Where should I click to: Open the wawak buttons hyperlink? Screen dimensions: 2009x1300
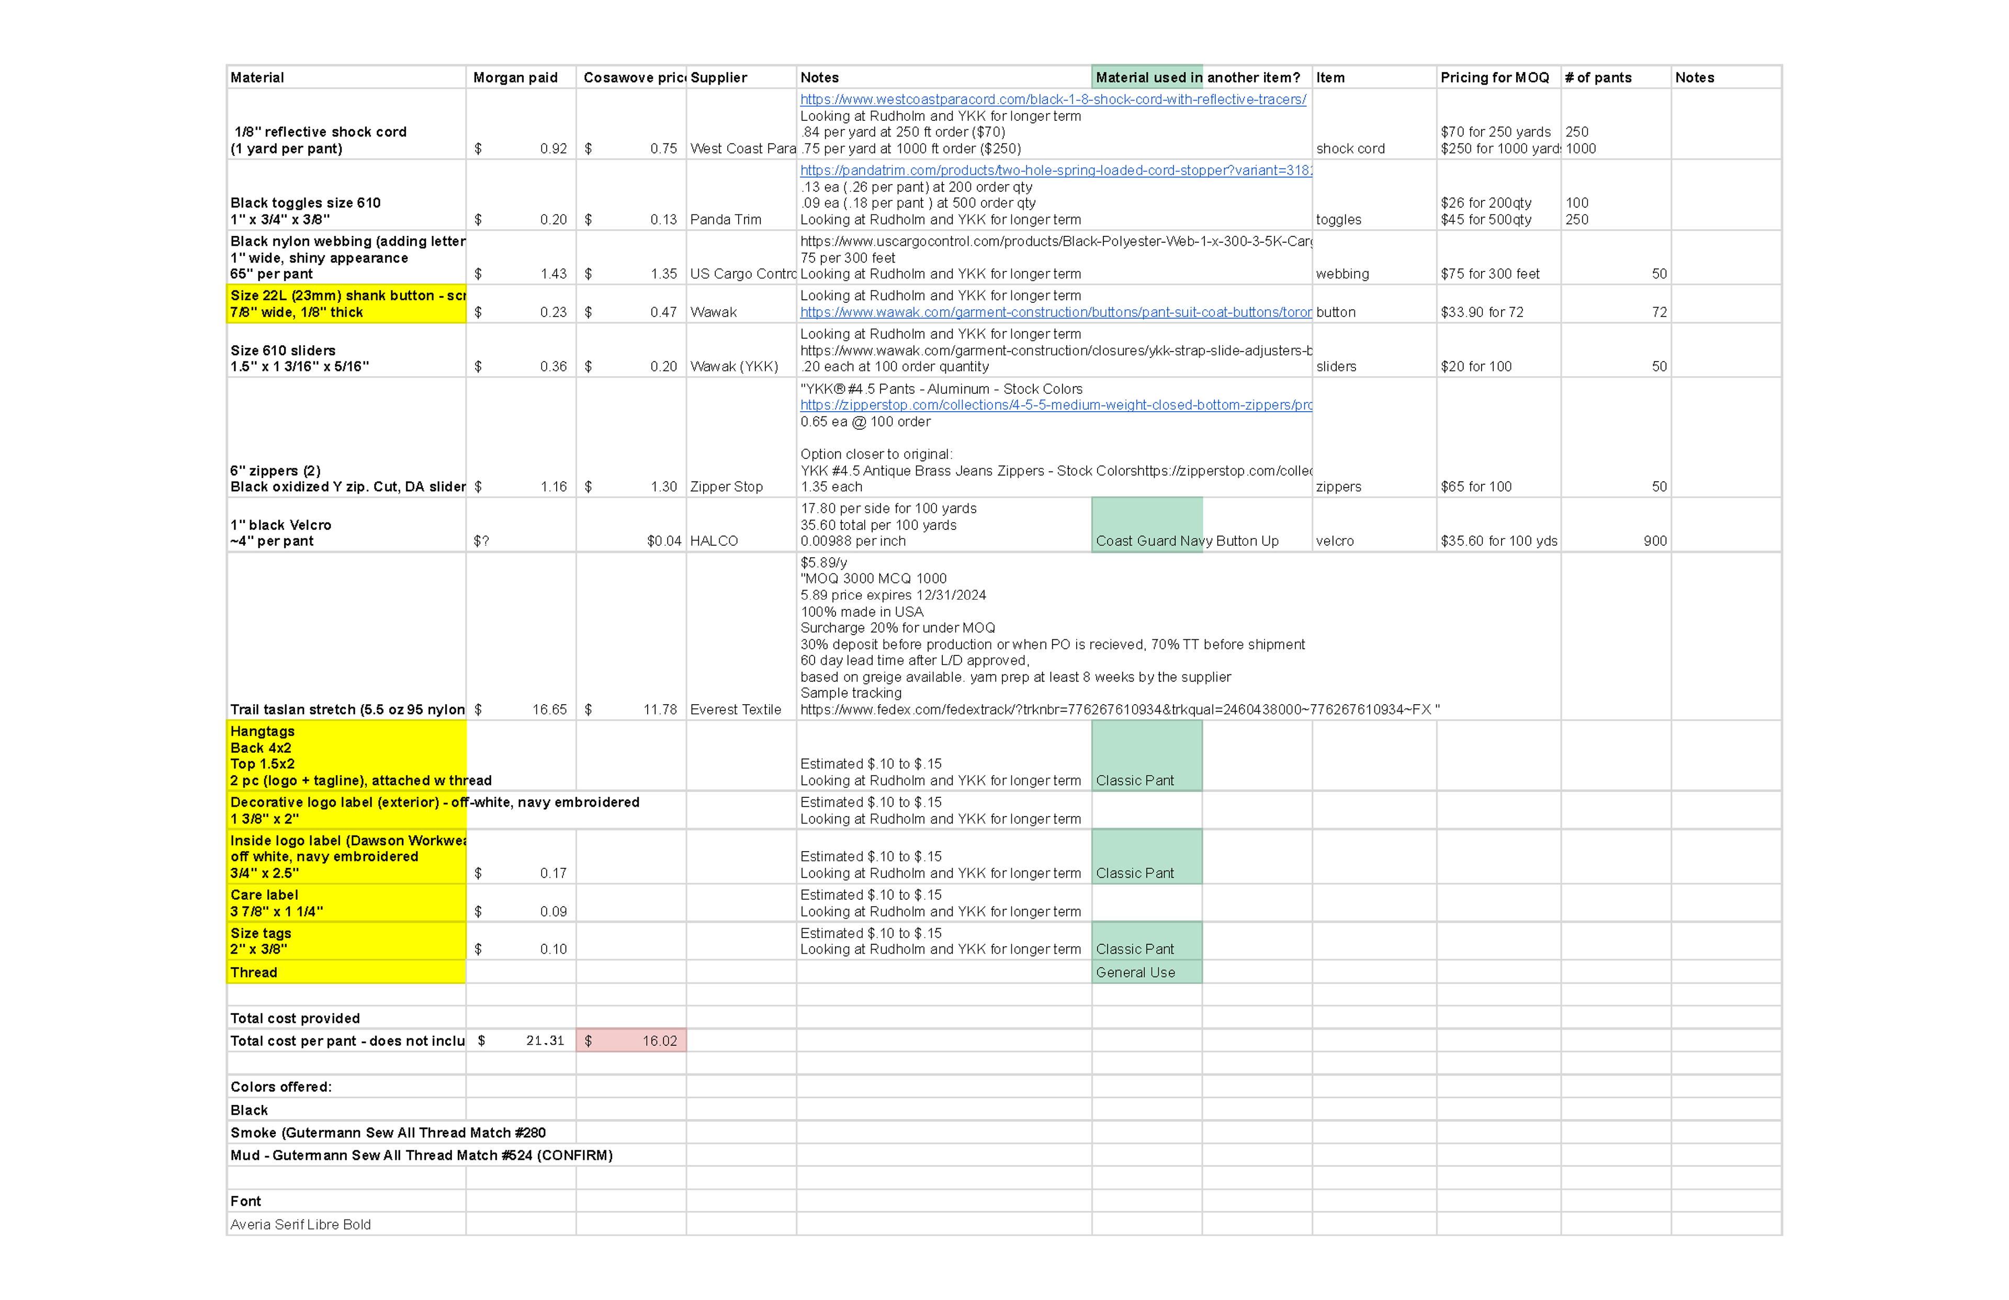click(1055, 312)
